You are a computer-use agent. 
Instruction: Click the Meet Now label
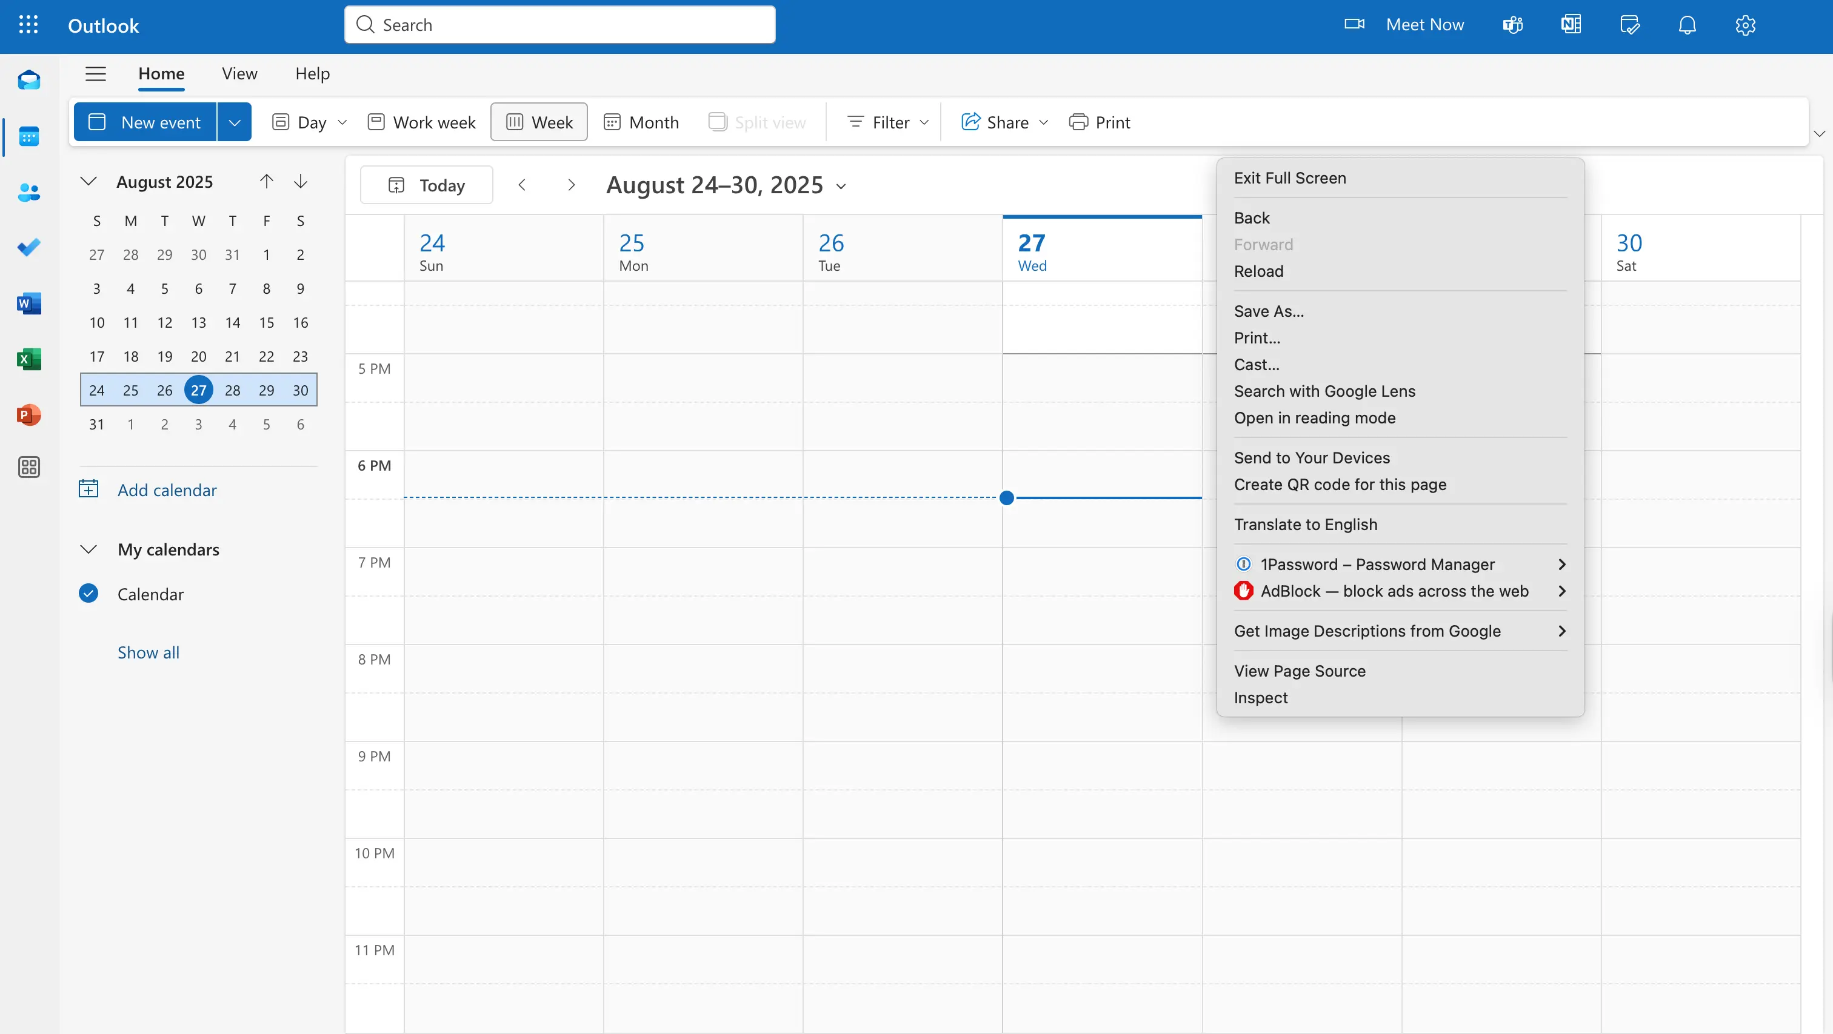coord(1424,25)
